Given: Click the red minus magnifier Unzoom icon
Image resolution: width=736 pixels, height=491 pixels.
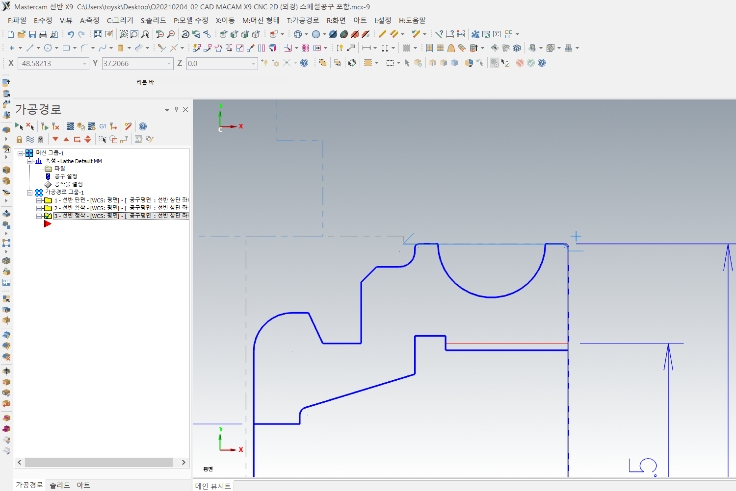Looking at the screenshot, I should click(171, 34).
